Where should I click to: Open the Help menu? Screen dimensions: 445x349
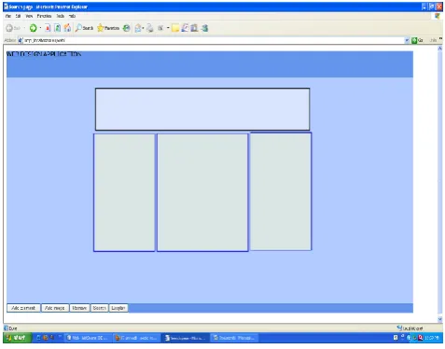click(72, 16)
